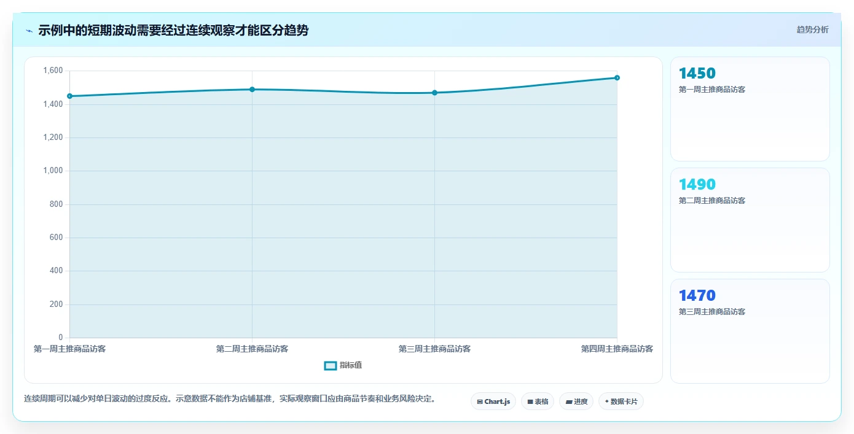Click the lightning icon beside the title
The image size is (854, 434).
(29, 31)
